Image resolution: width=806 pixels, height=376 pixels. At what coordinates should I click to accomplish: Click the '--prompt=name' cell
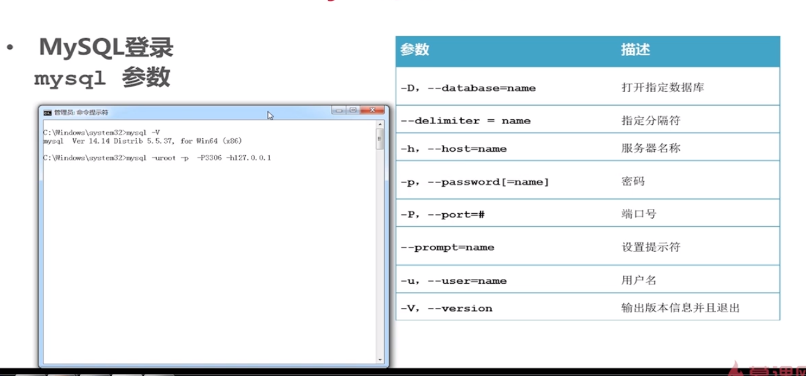click(x=447, y=248)
